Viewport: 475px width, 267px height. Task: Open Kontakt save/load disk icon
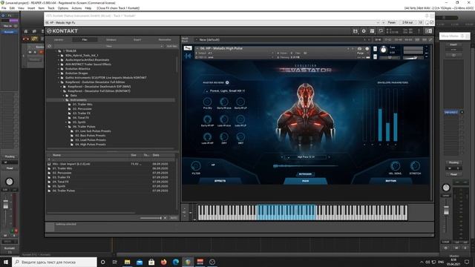[x=355, y=31]
